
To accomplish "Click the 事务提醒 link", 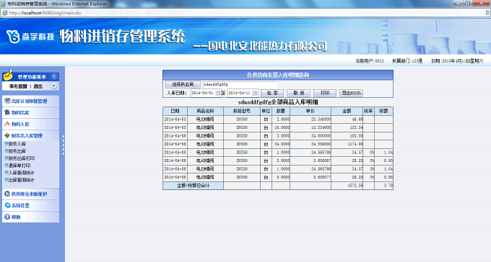I will pyautogui.click(x=18, y=86).
